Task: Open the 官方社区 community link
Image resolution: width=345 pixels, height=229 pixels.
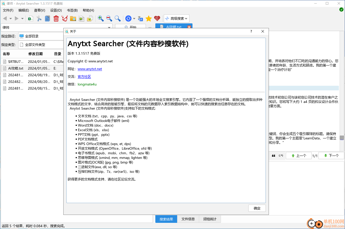Action: pos(84,77)
